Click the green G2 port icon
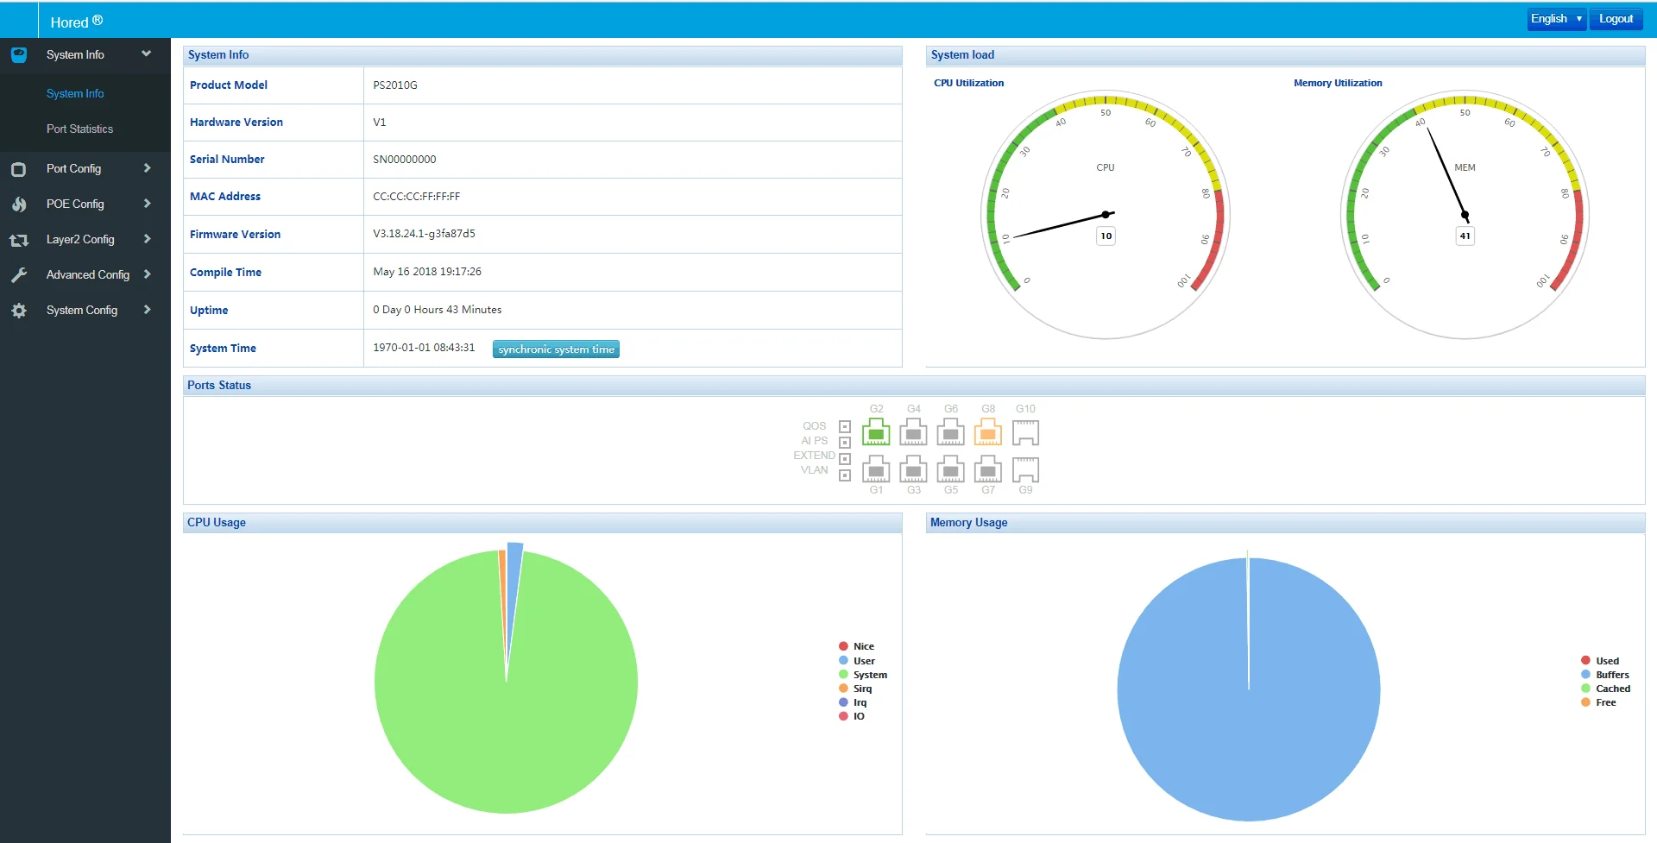Image resolution: width=1657 pixels, height=843 pixels. tap(876, 431)
